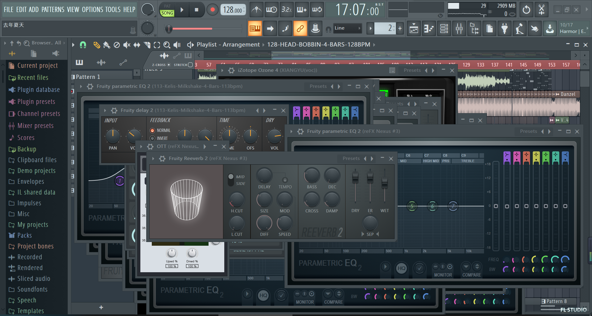Click HQ button in Parametric EQ 2 (Nexus #3)
The height and width of the screenshot is (316, 592).
401,268
